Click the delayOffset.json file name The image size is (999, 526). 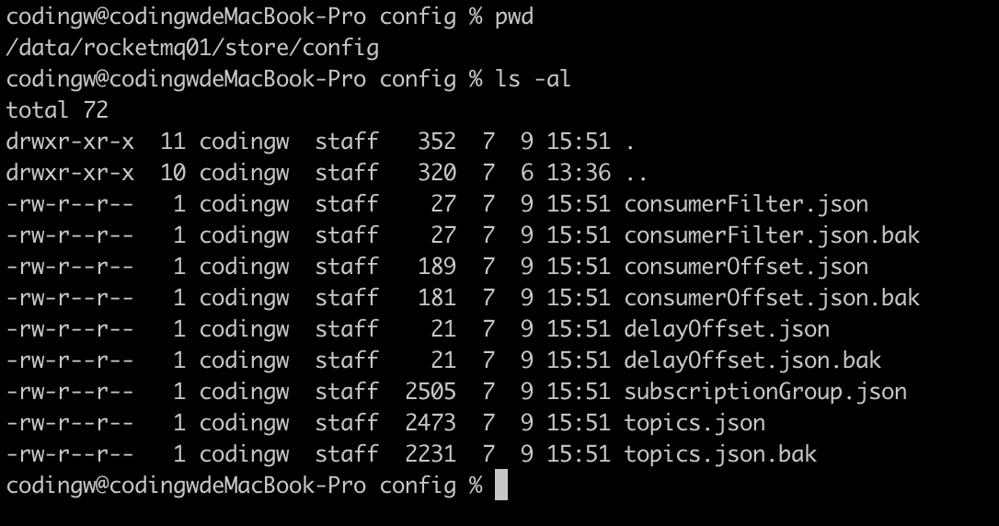point(727,329)
